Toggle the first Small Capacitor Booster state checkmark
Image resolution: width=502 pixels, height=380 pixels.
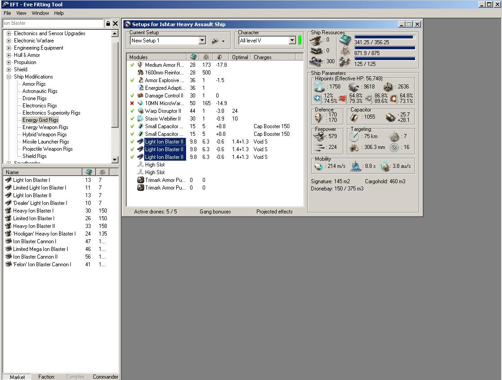[132, 126]
